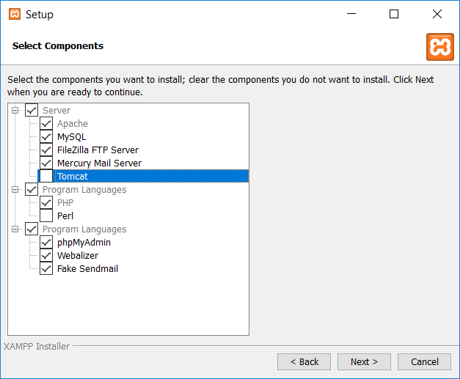Select the Perl label

tap(65, 216)
